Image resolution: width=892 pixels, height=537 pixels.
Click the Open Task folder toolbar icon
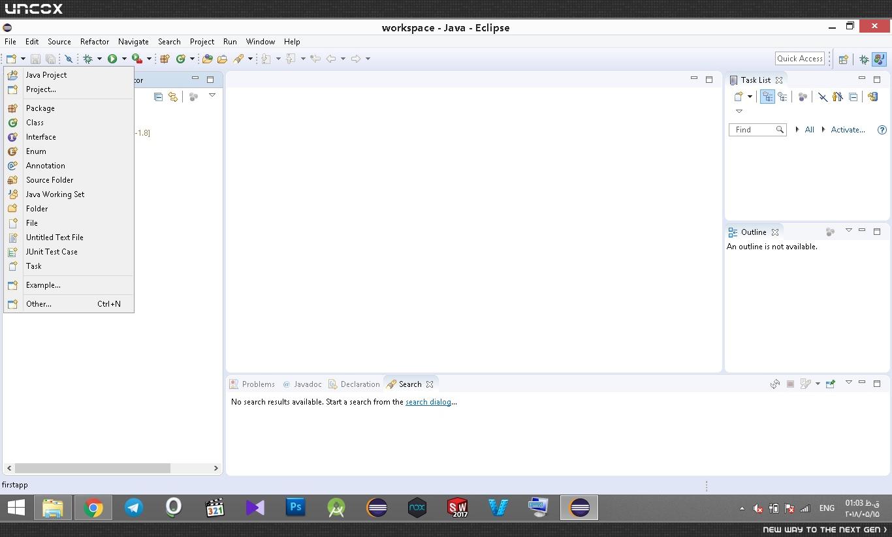coord(223,59)
